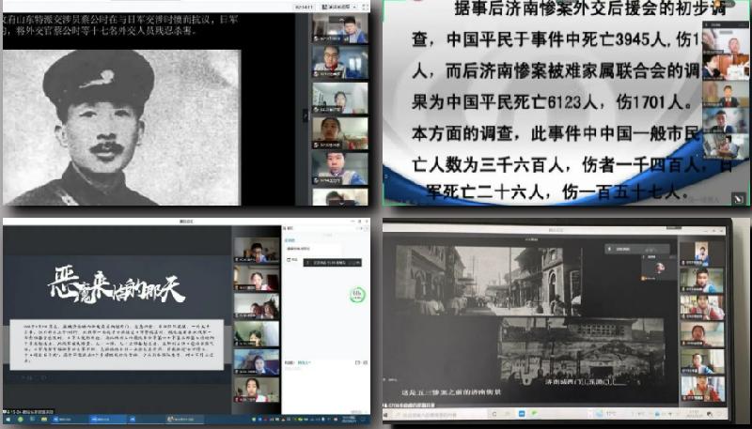752x429 pixels.
Task: Click the view button next to the 02:14:11 timer
Action: [x=335, y=5]
